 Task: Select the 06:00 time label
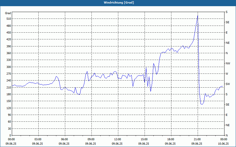pyautogui.click(x=65, y=139)
